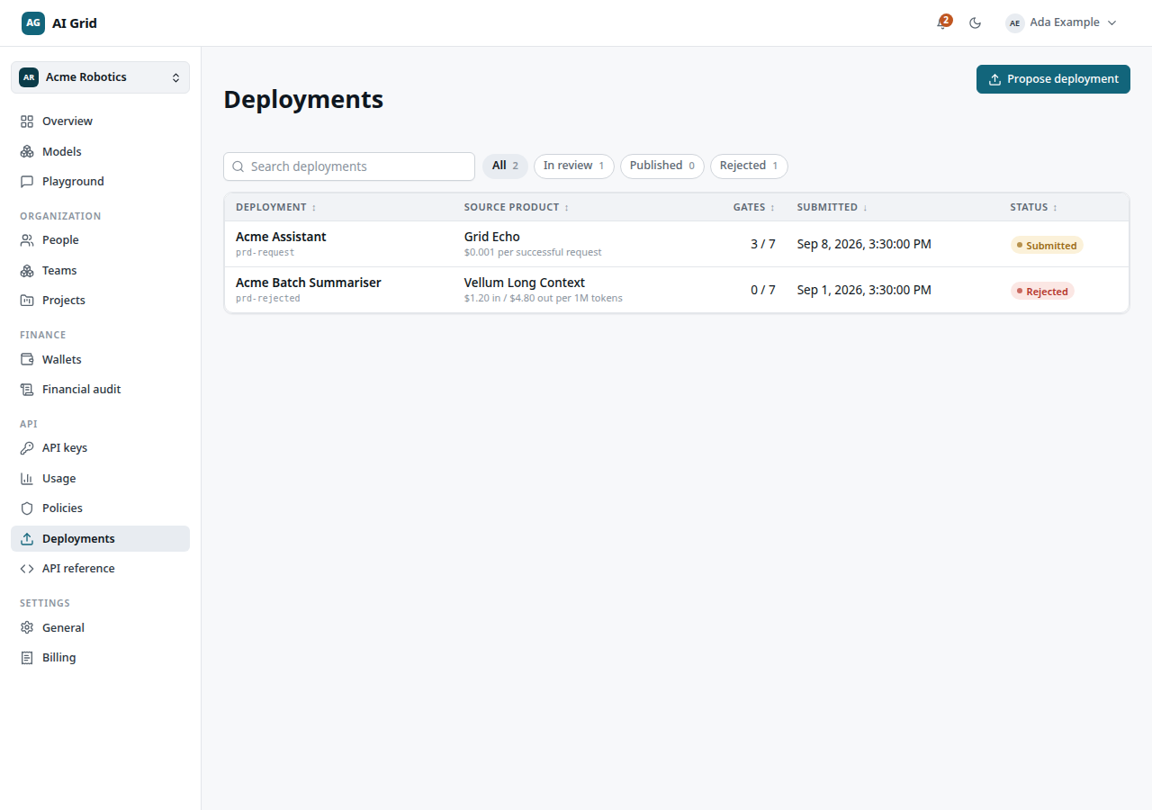
Task: Open the Projects page
Action: coord(101,301)
